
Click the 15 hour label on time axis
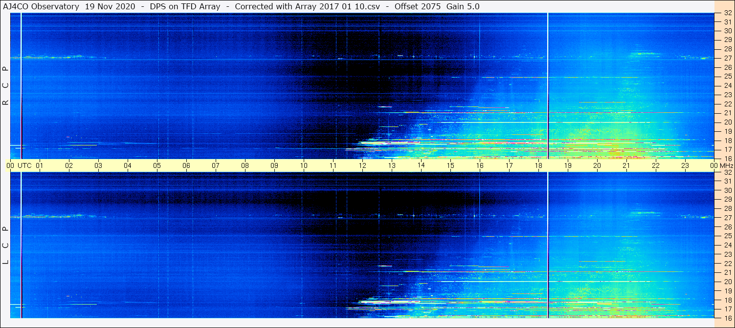450,165
